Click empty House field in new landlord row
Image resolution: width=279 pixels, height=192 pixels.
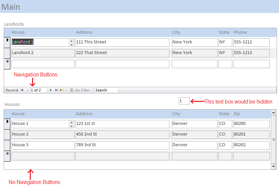point(43,64)
